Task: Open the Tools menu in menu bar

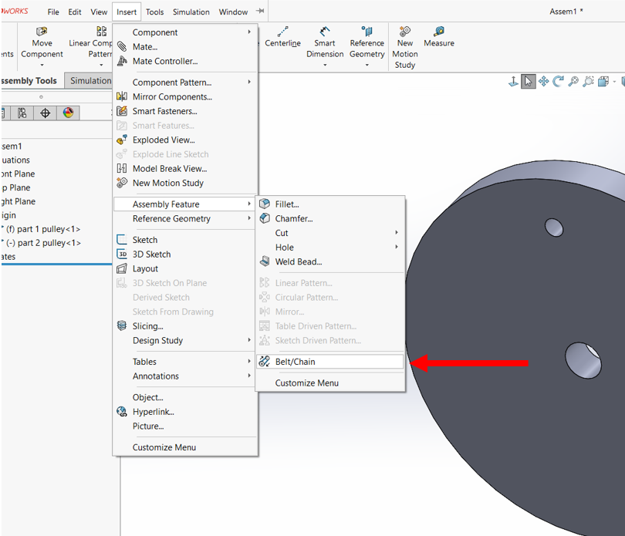Action: [154, 12]
